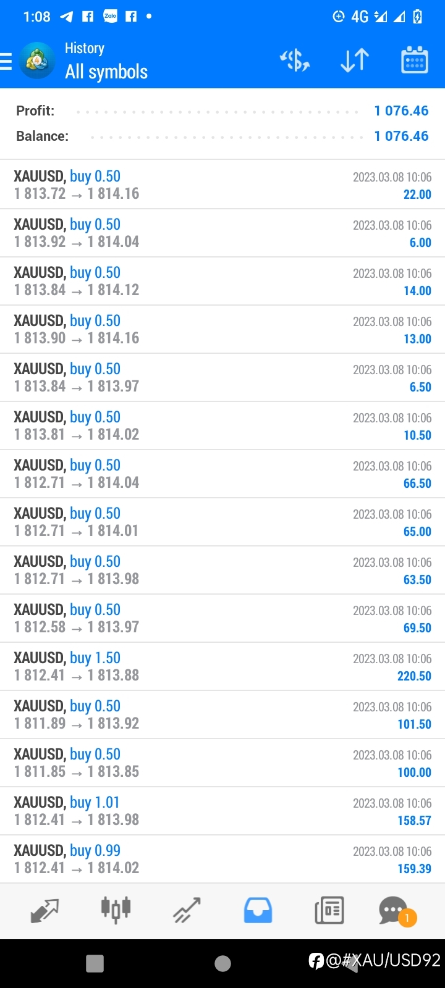The width and height of the screenshot is (445, 988).
Task: Tap the Balance summary row
Action: (222, 136)
